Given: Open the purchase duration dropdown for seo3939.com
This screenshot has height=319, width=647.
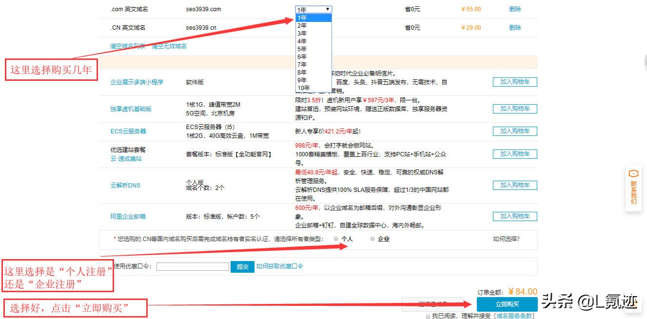Looking at the screenshot, I should click(314, 8).
